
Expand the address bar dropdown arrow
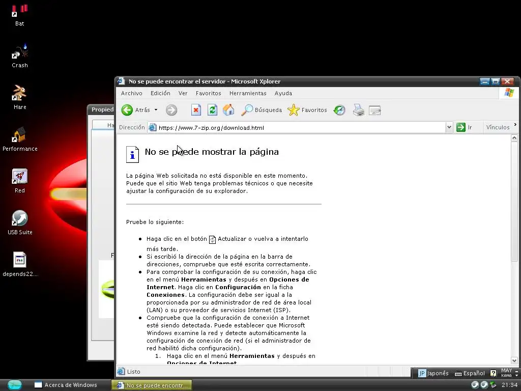pos(449,127)
